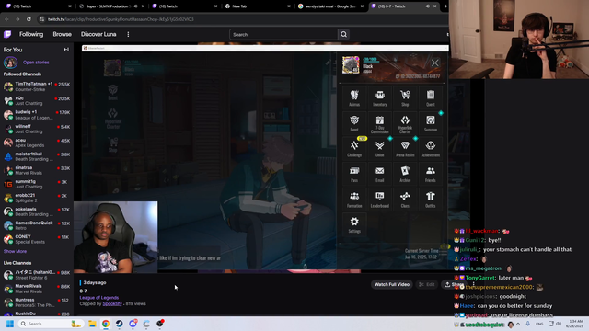This screenshot has height=331, width=589.
Task: Mute the 0-7 Twitch tab audio
Action: 427,6
